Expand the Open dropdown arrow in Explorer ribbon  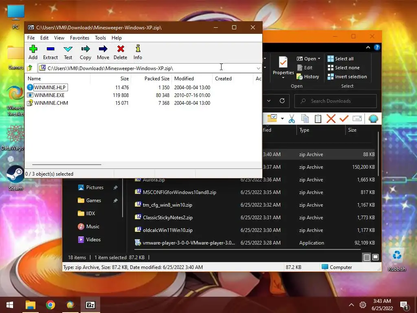point(319,59)
